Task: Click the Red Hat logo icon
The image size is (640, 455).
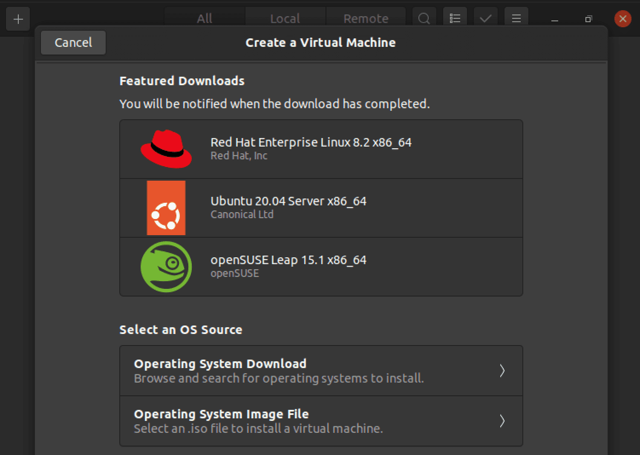Action: pyautogui.click(x=166, y=148)
